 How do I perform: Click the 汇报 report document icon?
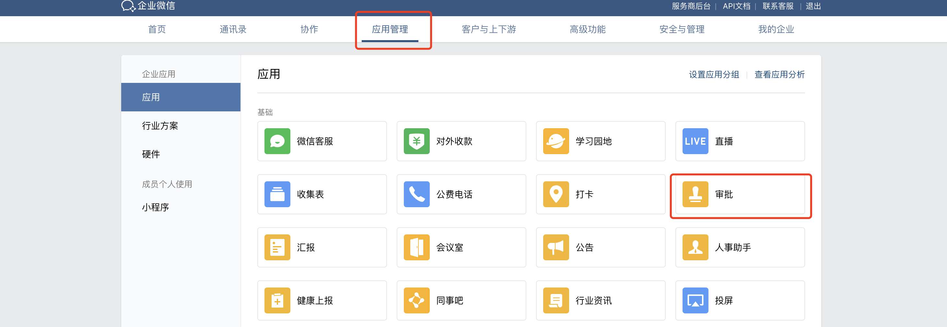point(277,247)
